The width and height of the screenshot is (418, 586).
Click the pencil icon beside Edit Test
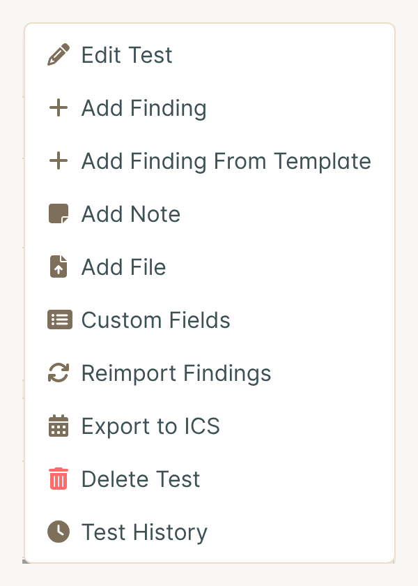click(59, 54)
